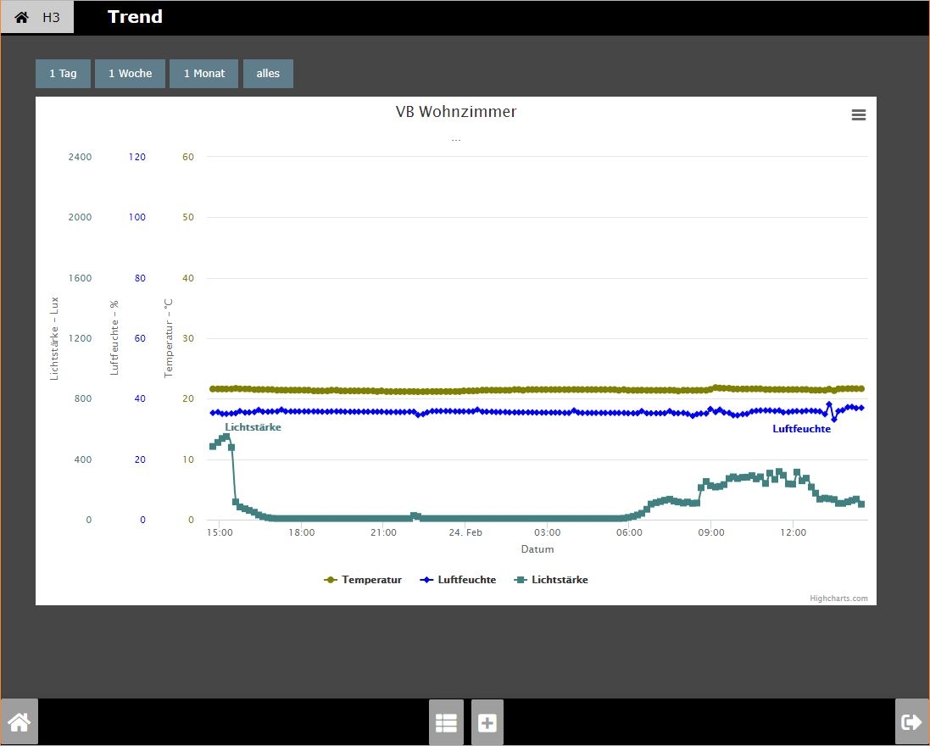Open the list view icon in bottom bar
Image resolution: width=930 pixels, height=746 pixels.
click(446, 722)
